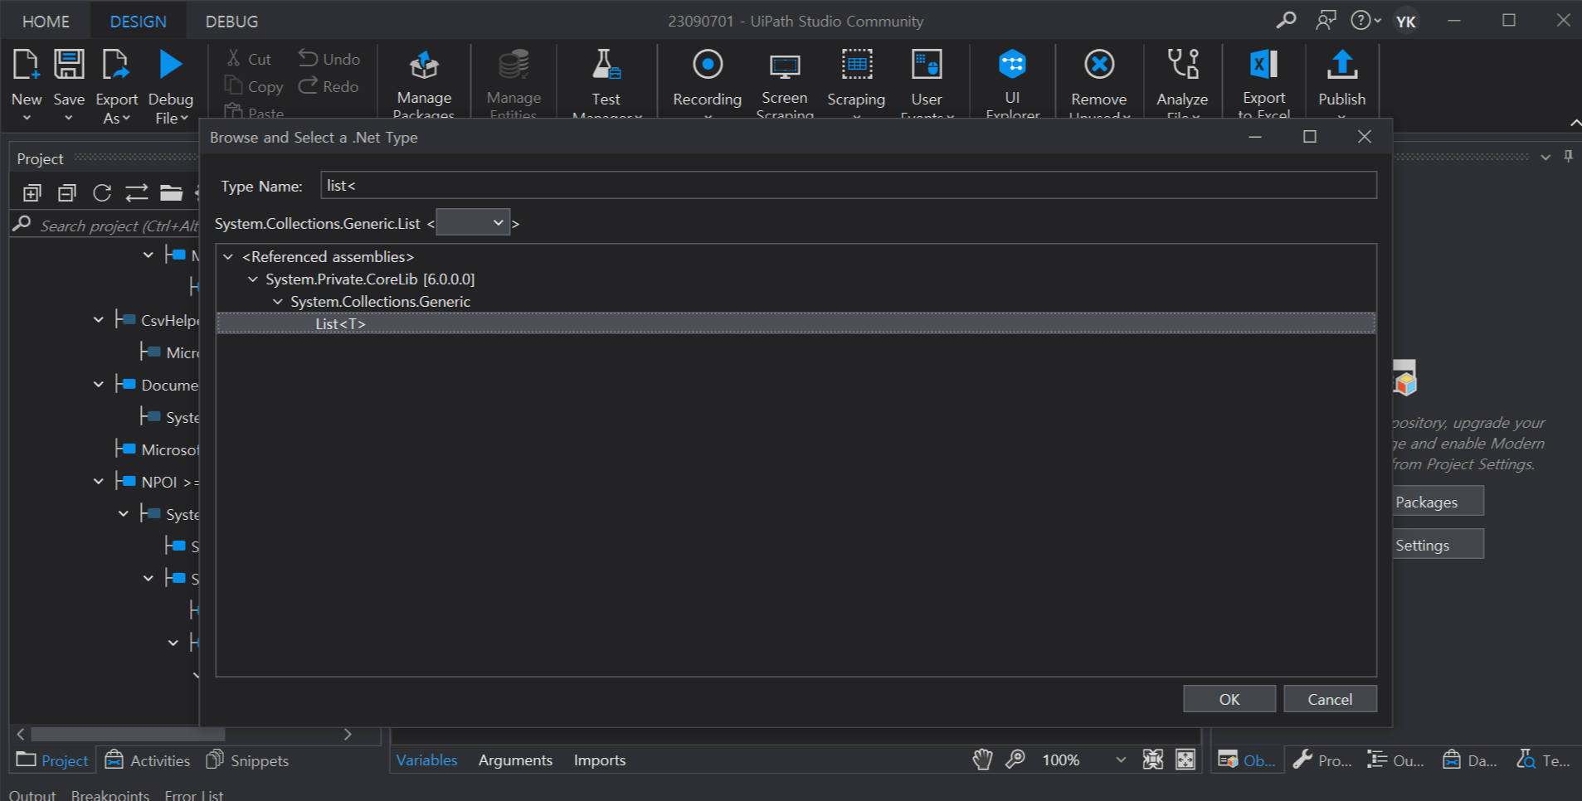Open Arguments panel tab
The width and height of the screenshot is (1582, 801).
[x=515, y=760]
